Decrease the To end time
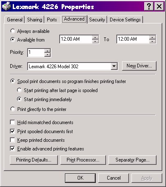The image size is (166, 187). 152,41
